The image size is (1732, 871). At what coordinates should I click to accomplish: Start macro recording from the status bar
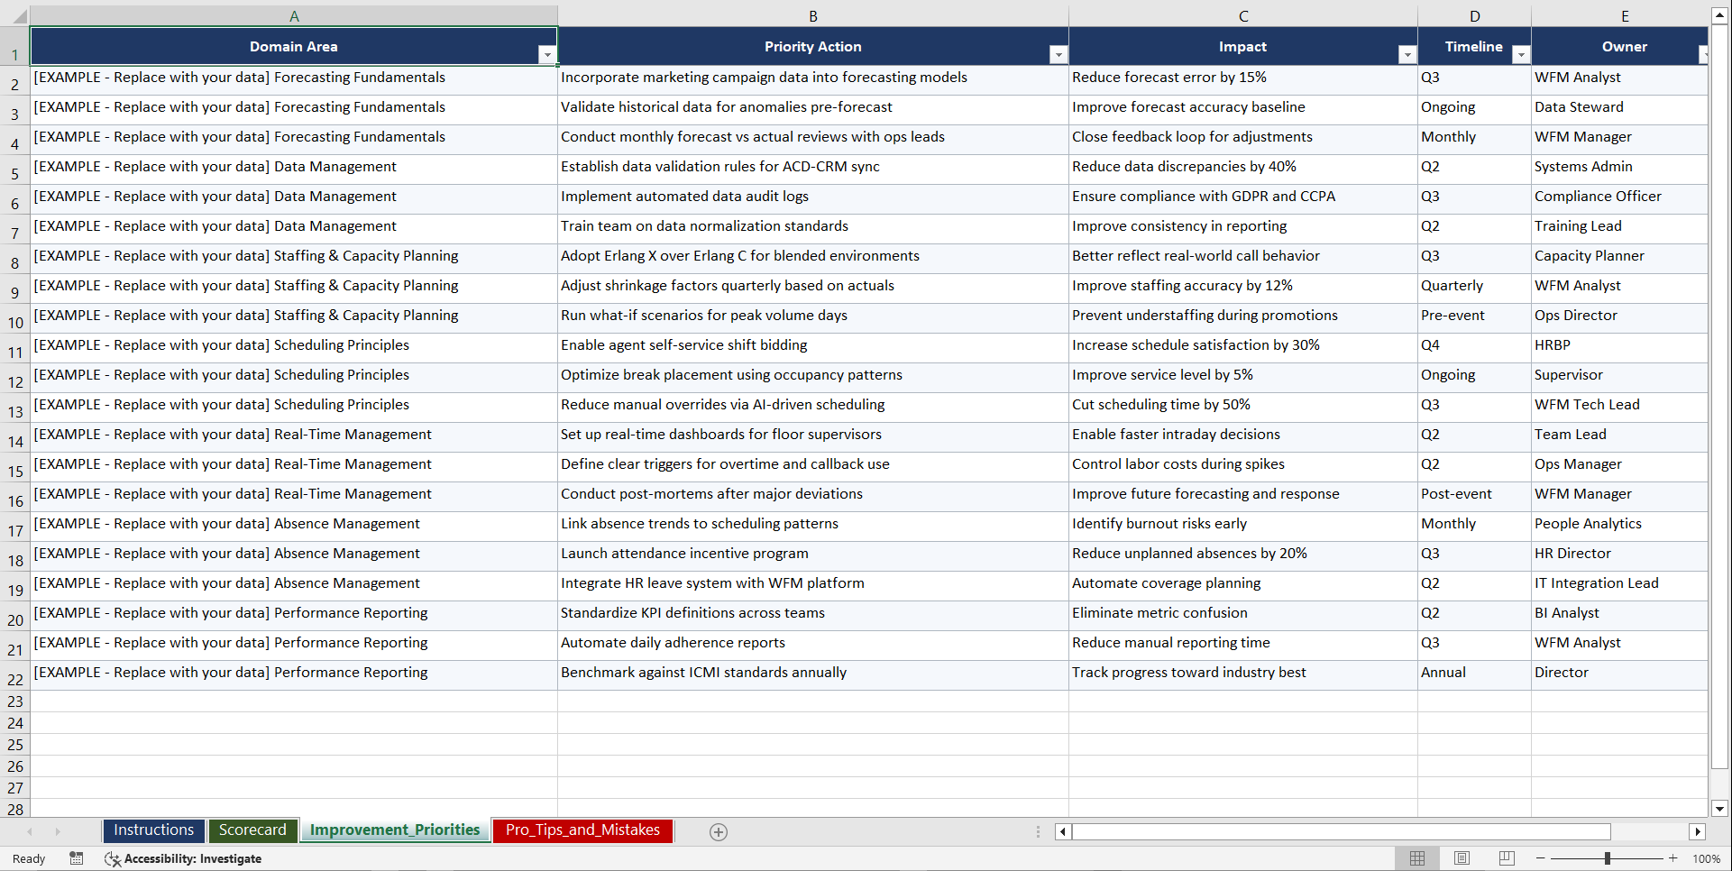coord(77,858)
